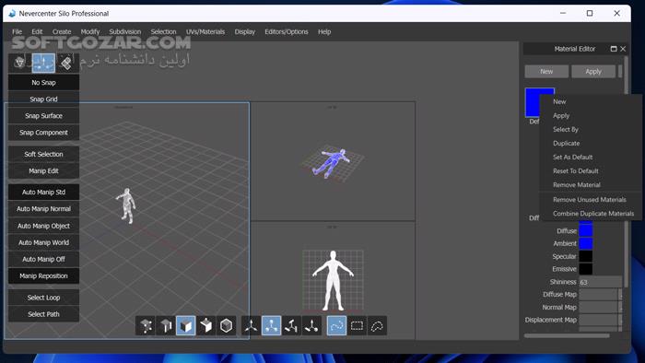
Task: Open the Subdivision menu
Action: [x=125, y=31]
